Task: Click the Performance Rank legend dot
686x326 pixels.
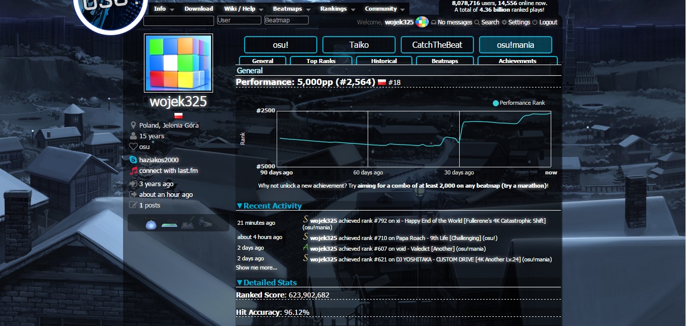Action: [x=496, y=103]
